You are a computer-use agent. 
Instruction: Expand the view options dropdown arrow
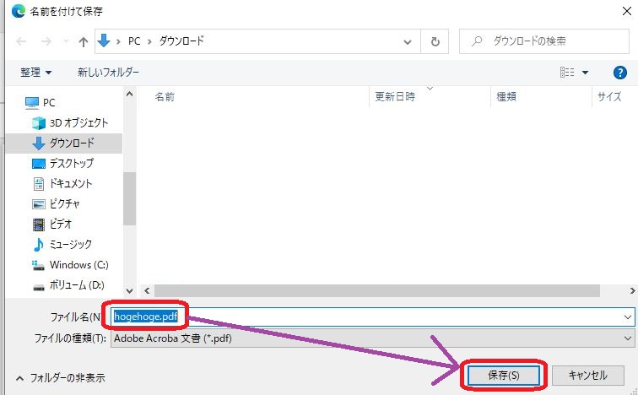click(x=586, y=73)
